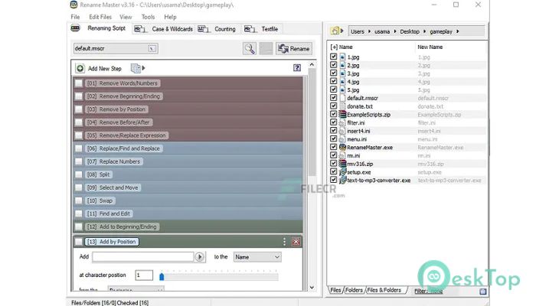536x306 pixels.
Task: Enable step 01 Remove Words/Numbers checkbox
Action: pos(79,83)
